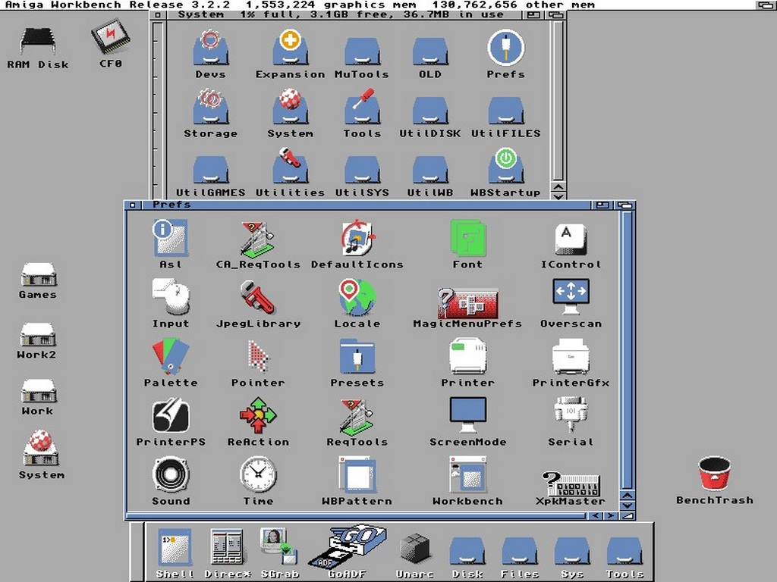Click Prefs window horizontal scroll right arrow
The height and width of the screenshot is (582, 777).
pyautogui.click(x=611, y=515)
